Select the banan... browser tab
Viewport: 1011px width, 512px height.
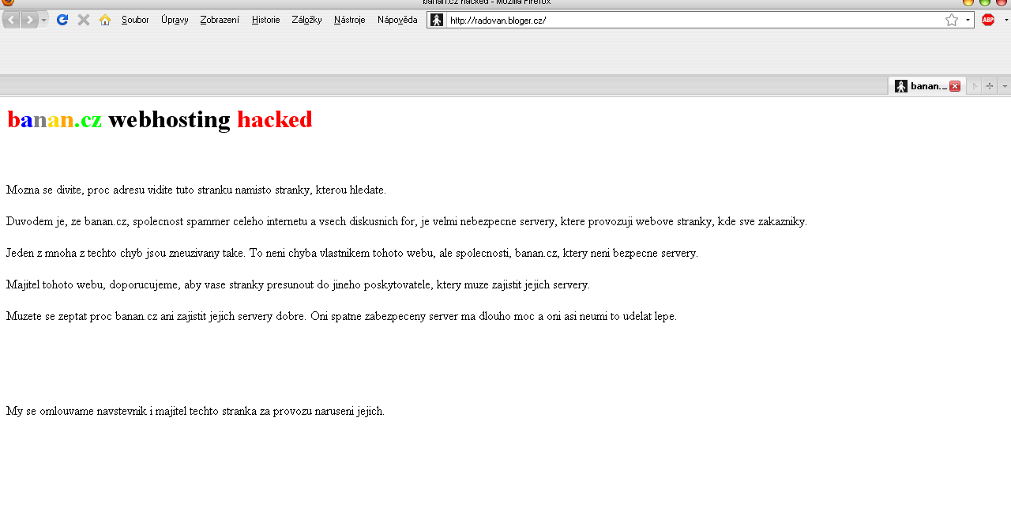point(926,86)
